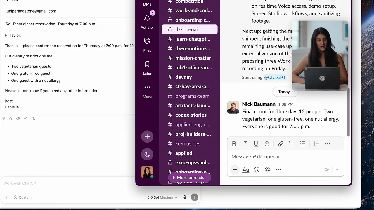Click the ChatGPT send arrow button

[195, 197]
